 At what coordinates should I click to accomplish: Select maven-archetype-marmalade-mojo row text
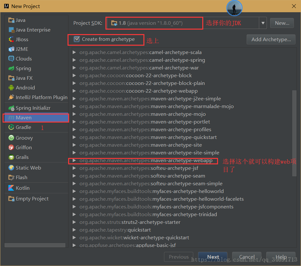(157, 106)
